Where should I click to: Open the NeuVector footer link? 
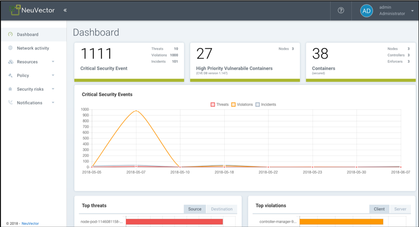[x=30, y=223]
